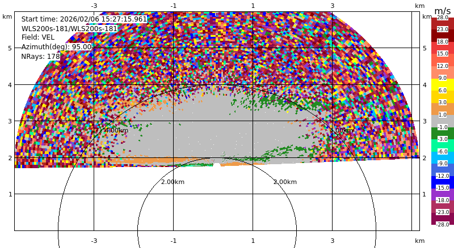Click the m/s colorbar unit title
This screenshot has width=454, height=248.
tap(443, 11)
